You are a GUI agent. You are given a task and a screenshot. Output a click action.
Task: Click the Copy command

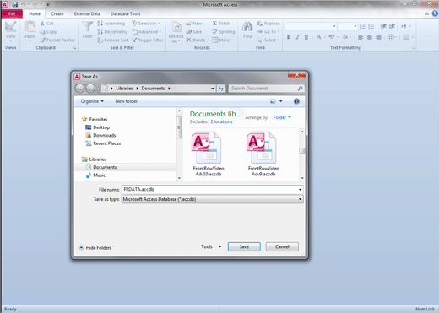[x=48, y=32]
